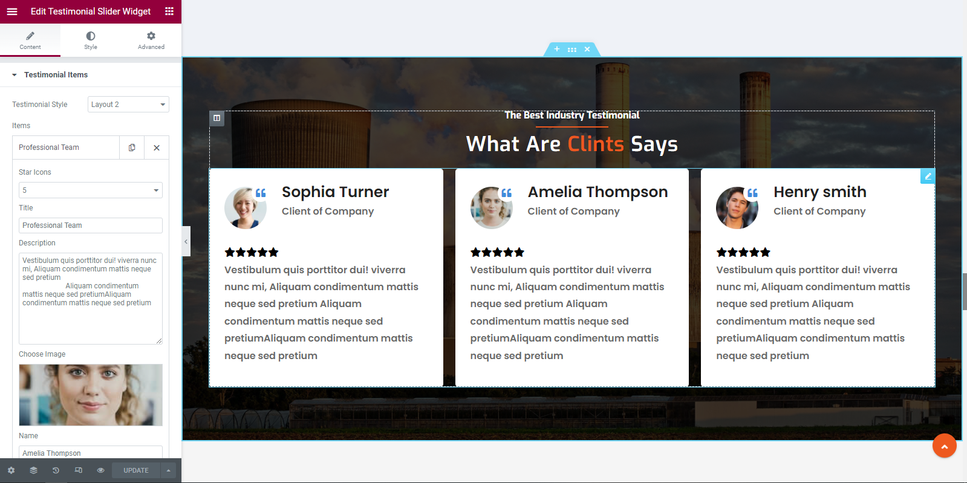Collapse the Testimonial Items section
Viewport: 967px width, 483px height.
[91, 75]
